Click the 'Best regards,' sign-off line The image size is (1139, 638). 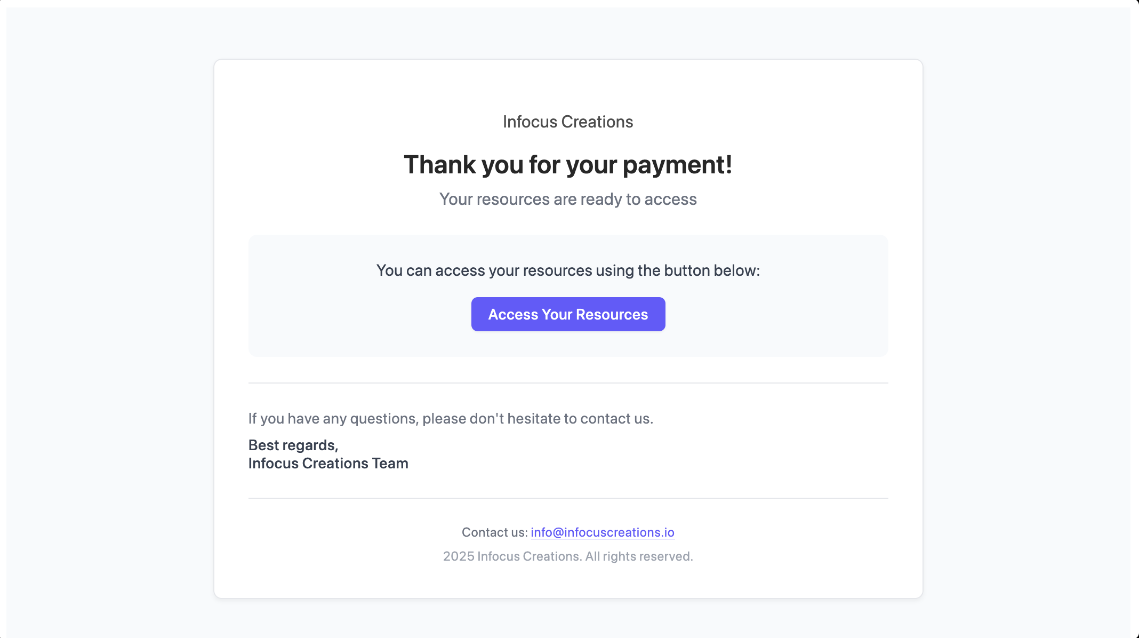(x=293, y=445)
